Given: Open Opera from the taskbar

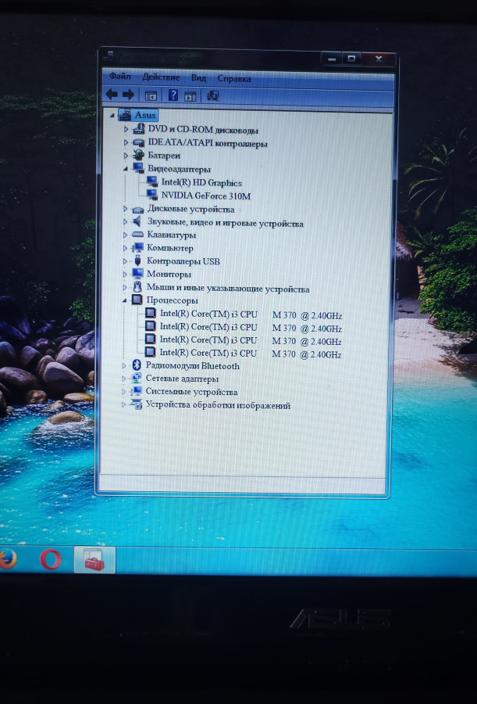Looking at the screenshot, I should point(50,559).
